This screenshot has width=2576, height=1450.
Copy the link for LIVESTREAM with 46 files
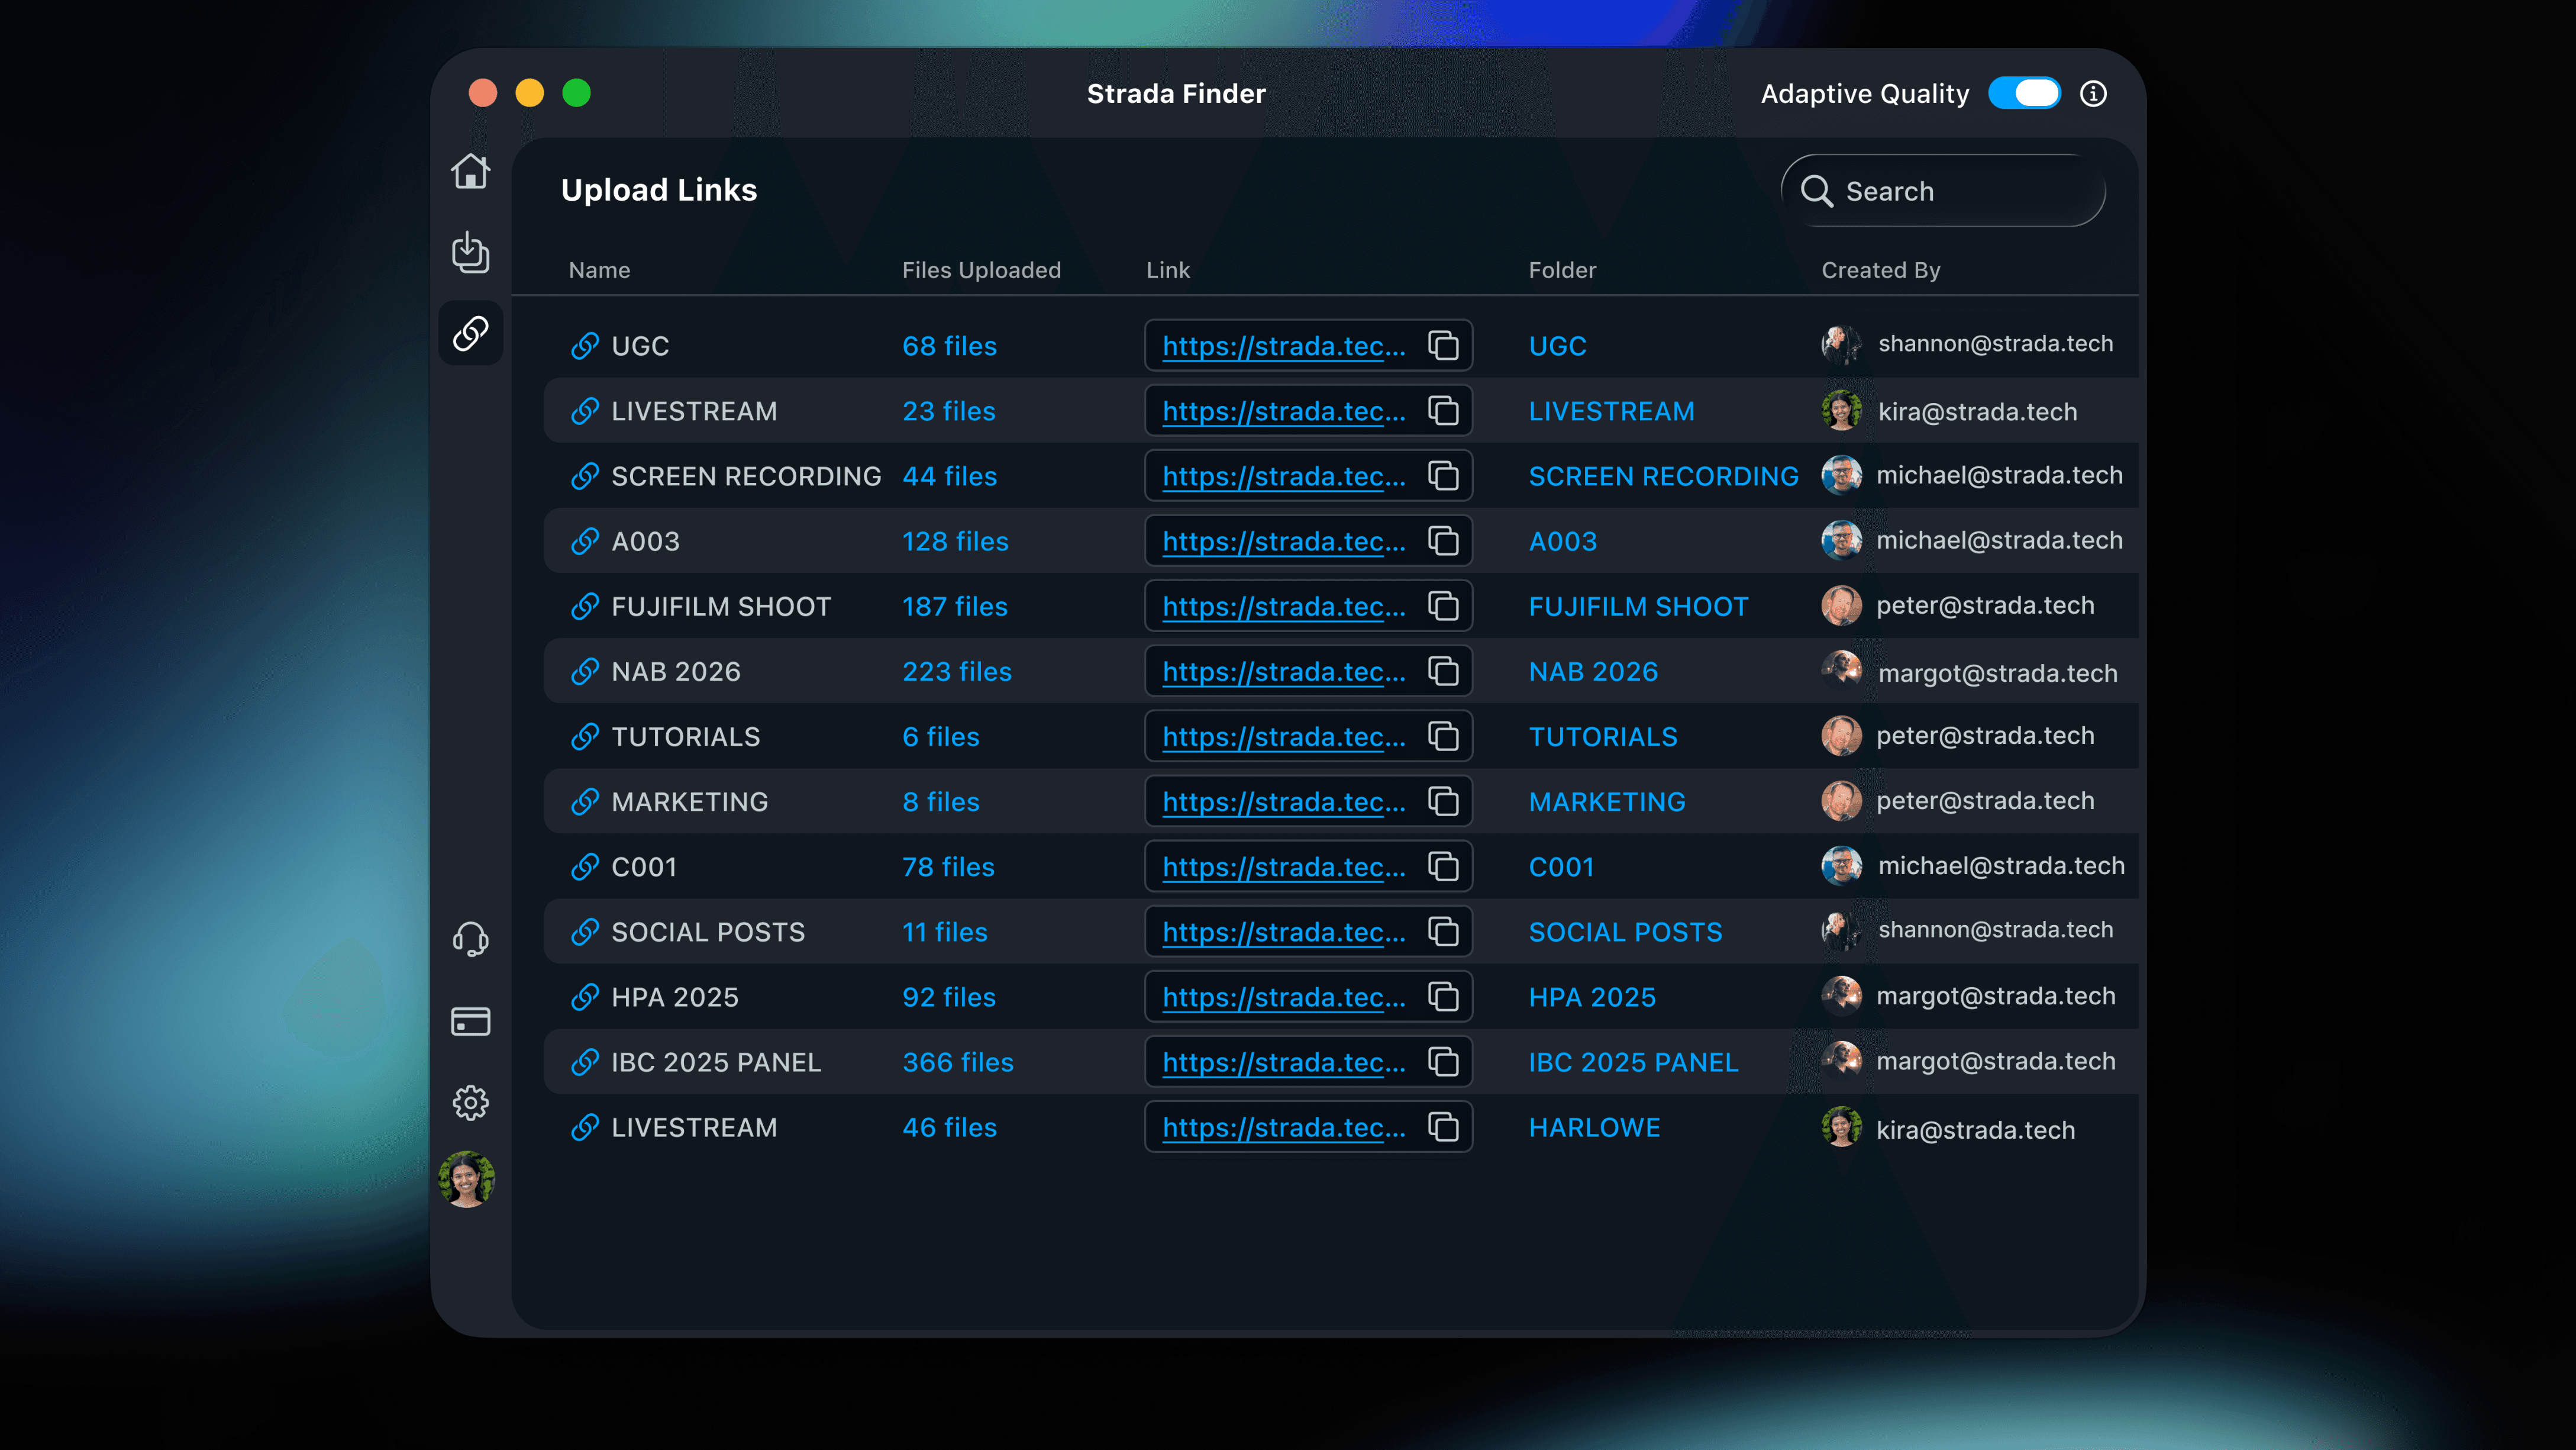1443,1127
